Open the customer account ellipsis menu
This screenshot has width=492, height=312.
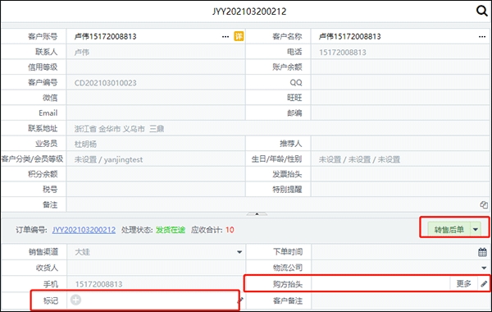click(225, 36)
